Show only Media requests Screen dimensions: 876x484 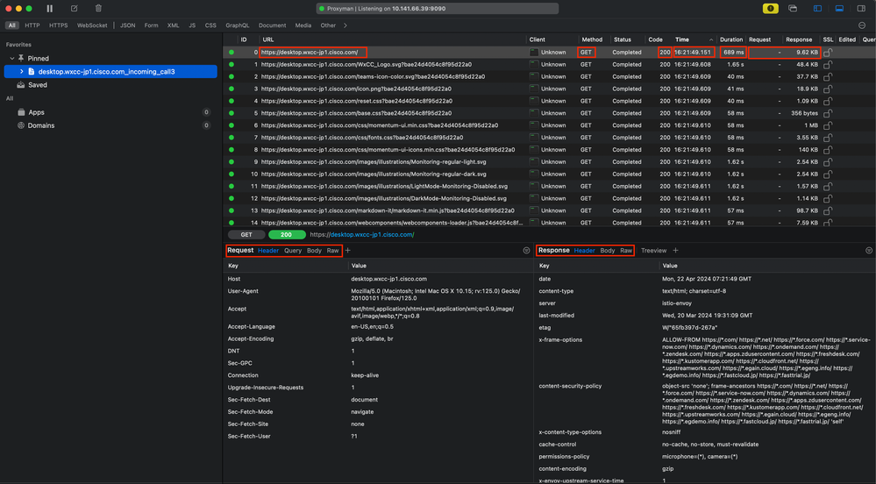point(303,25)
